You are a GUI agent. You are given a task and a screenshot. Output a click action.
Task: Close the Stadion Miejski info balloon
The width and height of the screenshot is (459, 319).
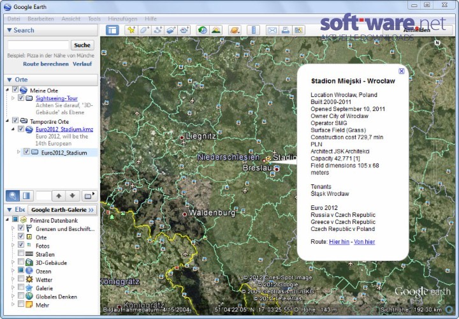402,71
